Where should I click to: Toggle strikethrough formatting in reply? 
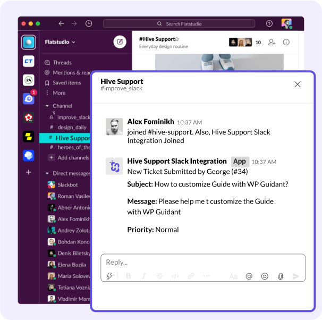[x=159, y=276]
